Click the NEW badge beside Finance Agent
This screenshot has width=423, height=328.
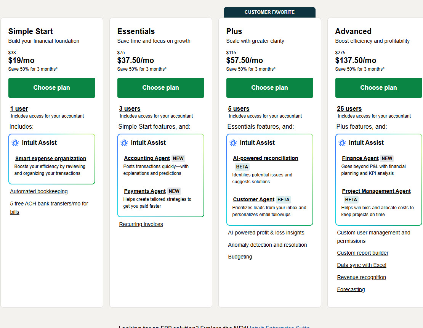click(x=387, y=158)
